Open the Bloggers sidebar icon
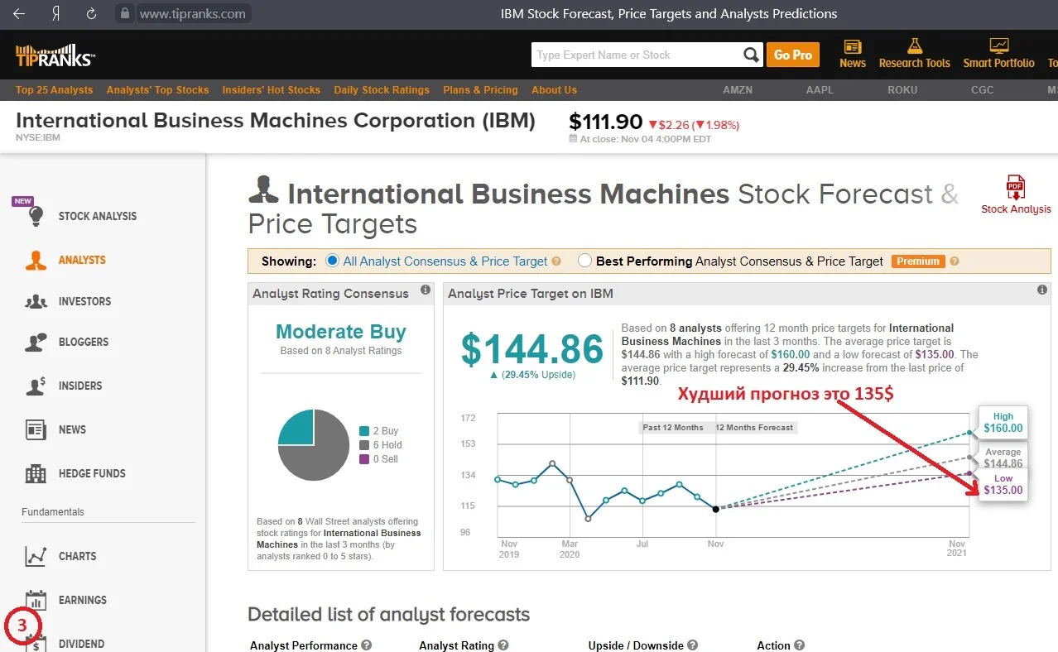 tap(36, 342)
